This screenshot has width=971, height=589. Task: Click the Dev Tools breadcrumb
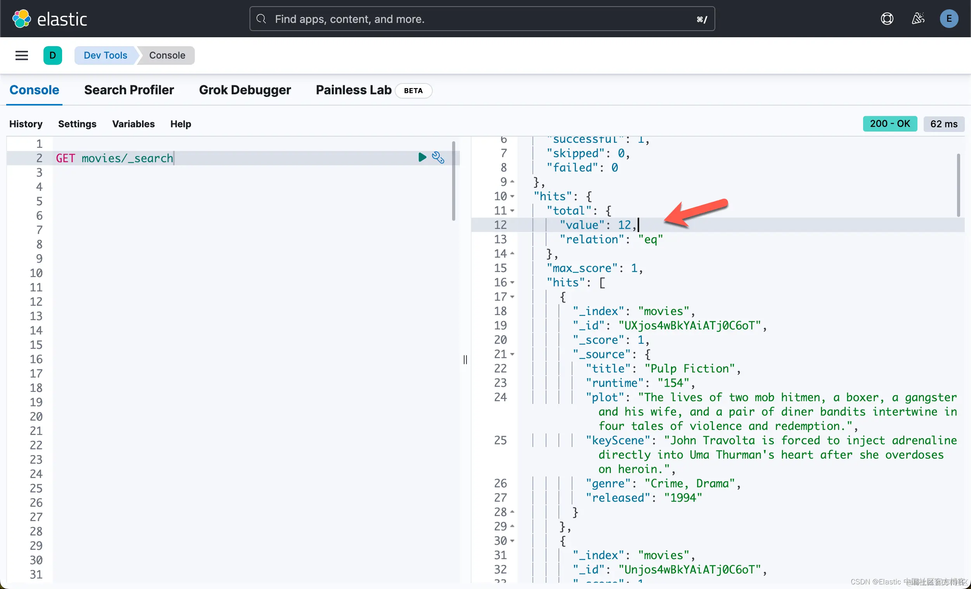[x=105, y=55]
